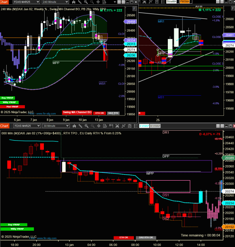Open properties icon in top-right chart toolbar
Viewport: 235px width, 247px height.
157,2
